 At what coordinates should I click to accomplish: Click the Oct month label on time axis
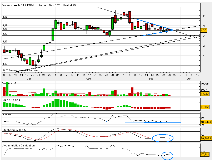189,79
